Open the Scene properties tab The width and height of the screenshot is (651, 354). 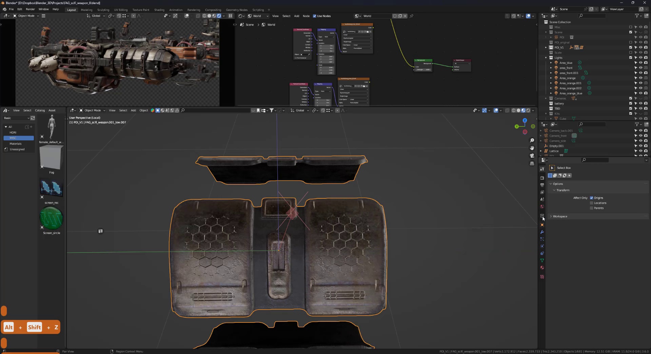(542, 199)
